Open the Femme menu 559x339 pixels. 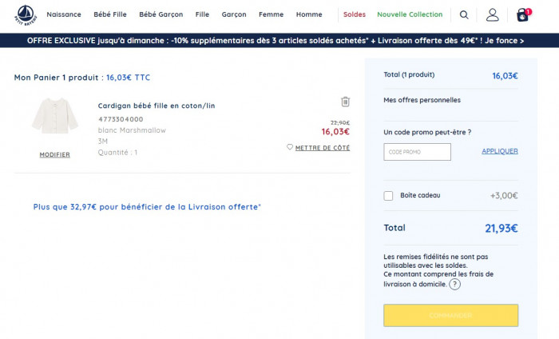(x=271, y=14)
